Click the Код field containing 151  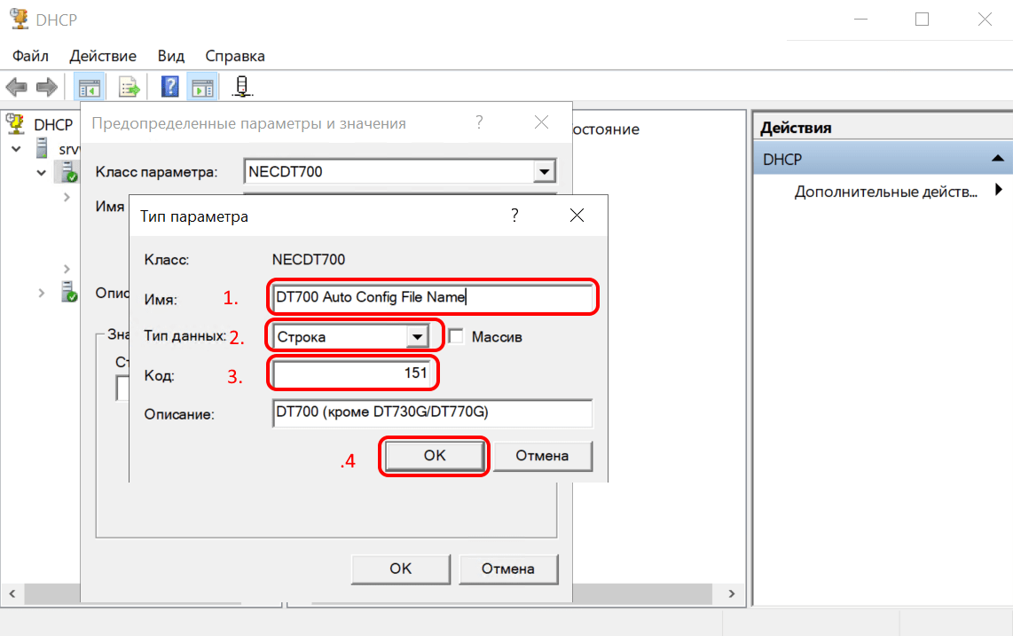(354, 374)
